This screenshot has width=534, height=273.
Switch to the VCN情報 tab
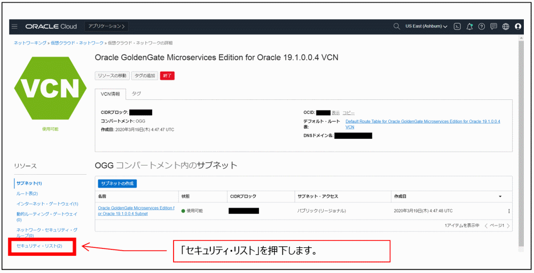tap(111, 94)
